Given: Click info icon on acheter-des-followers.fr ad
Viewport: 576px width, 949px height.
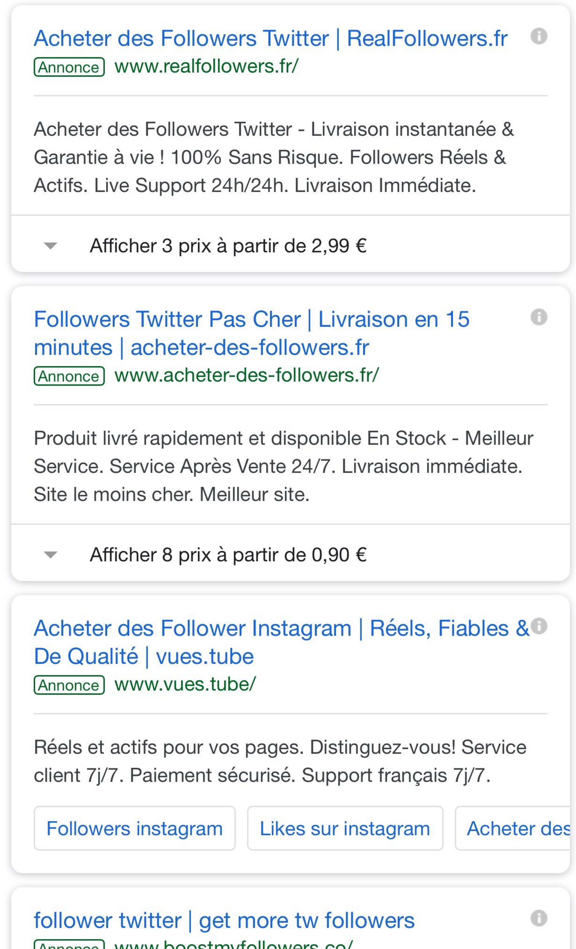Looking at the screenshot, I should tap(539, 317).
